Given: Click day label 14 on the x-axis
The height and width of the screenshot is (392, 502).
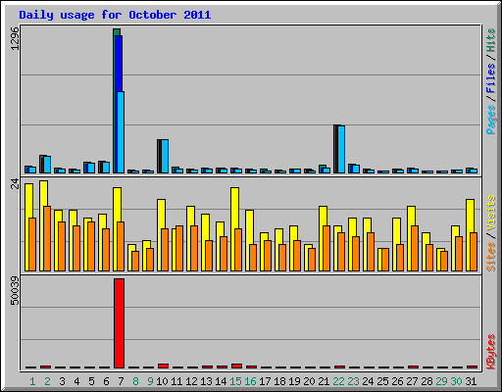Looking at the screenshot, I should click(x=221, y=381).
